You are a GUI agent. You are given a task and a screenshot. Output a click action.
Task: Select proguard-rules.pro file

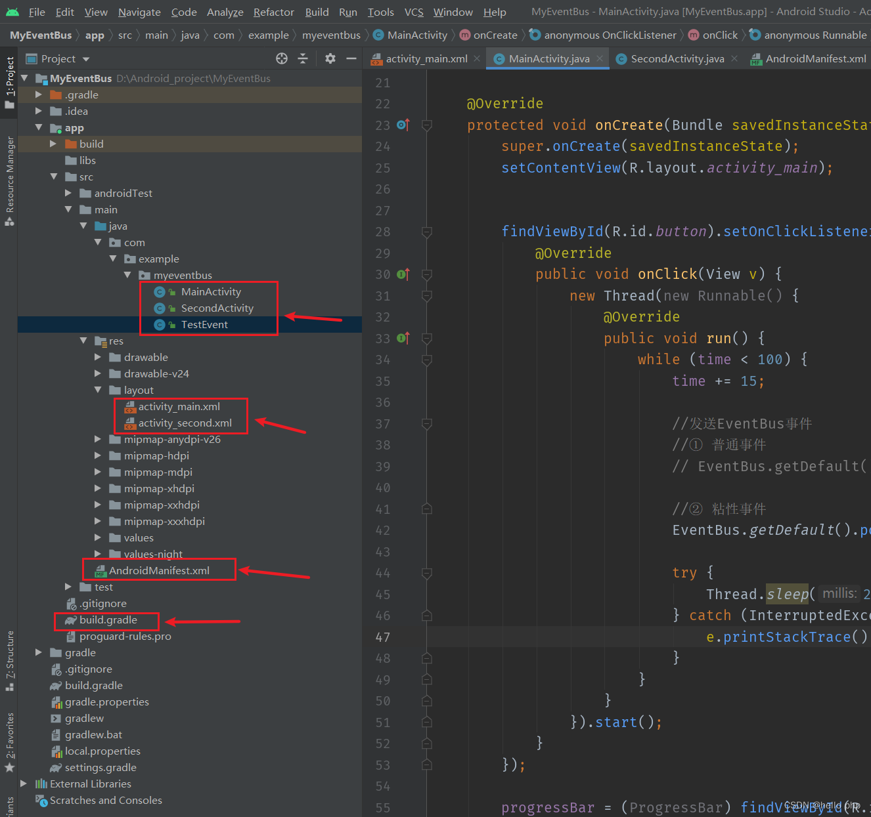(x=125, y=636)
